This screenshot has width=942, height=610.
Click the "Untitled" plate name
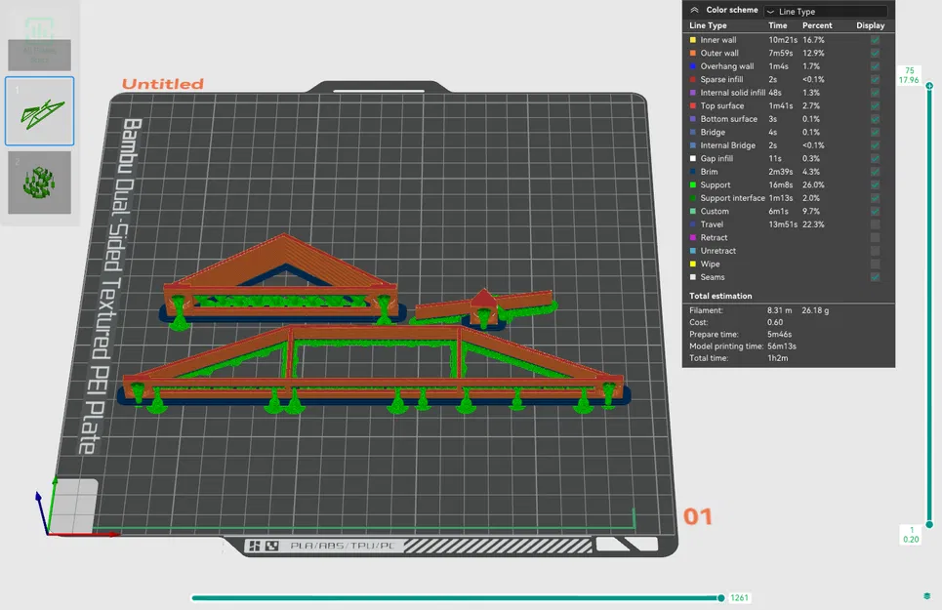(163, 84)
